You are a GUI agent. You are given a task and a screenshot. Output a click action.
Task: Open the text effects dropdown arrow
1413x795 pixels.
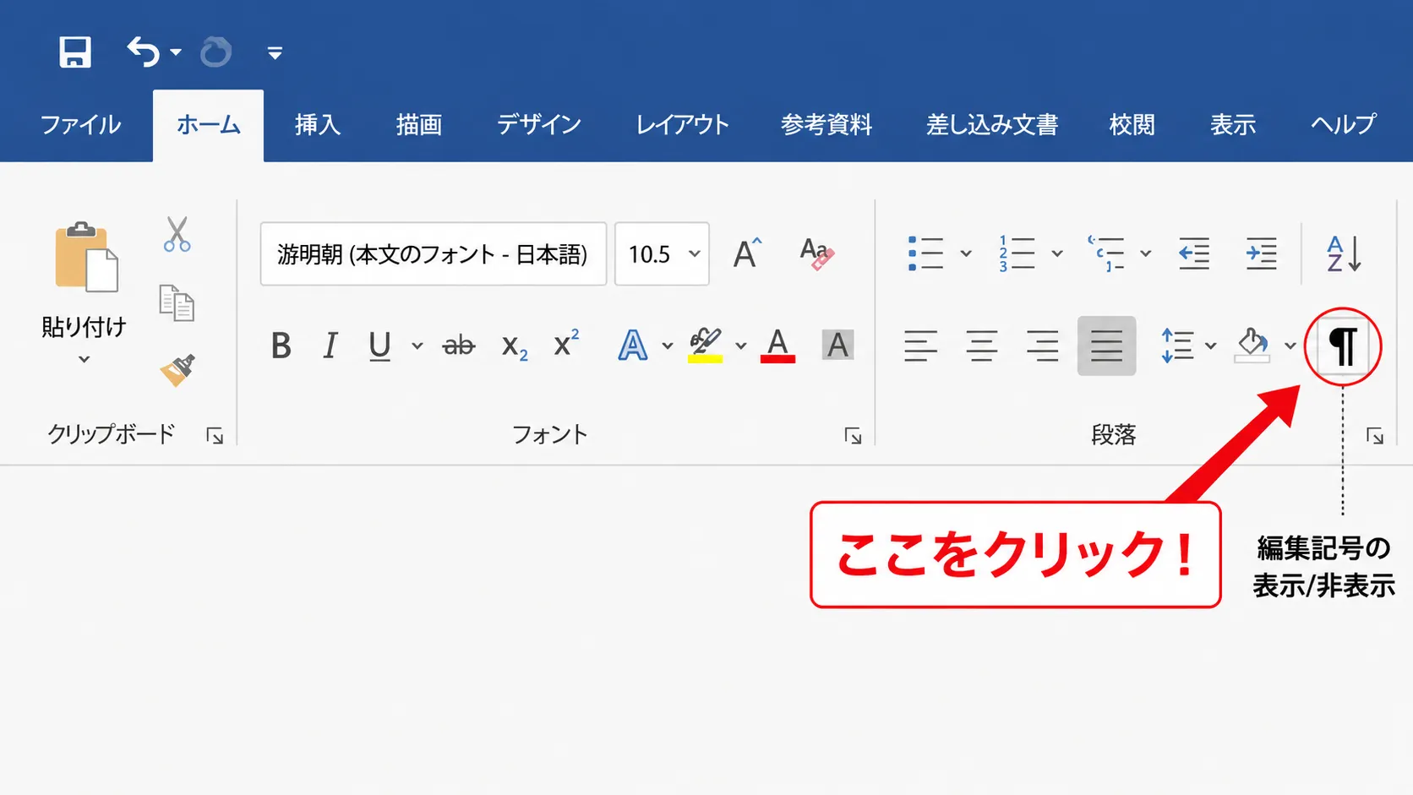tap(668, 346)
